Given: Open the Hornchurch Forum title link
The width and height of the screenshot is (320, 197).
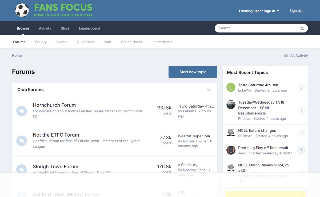Looking at the screenshot, I should pyautogui.click(x=54, y=105).
